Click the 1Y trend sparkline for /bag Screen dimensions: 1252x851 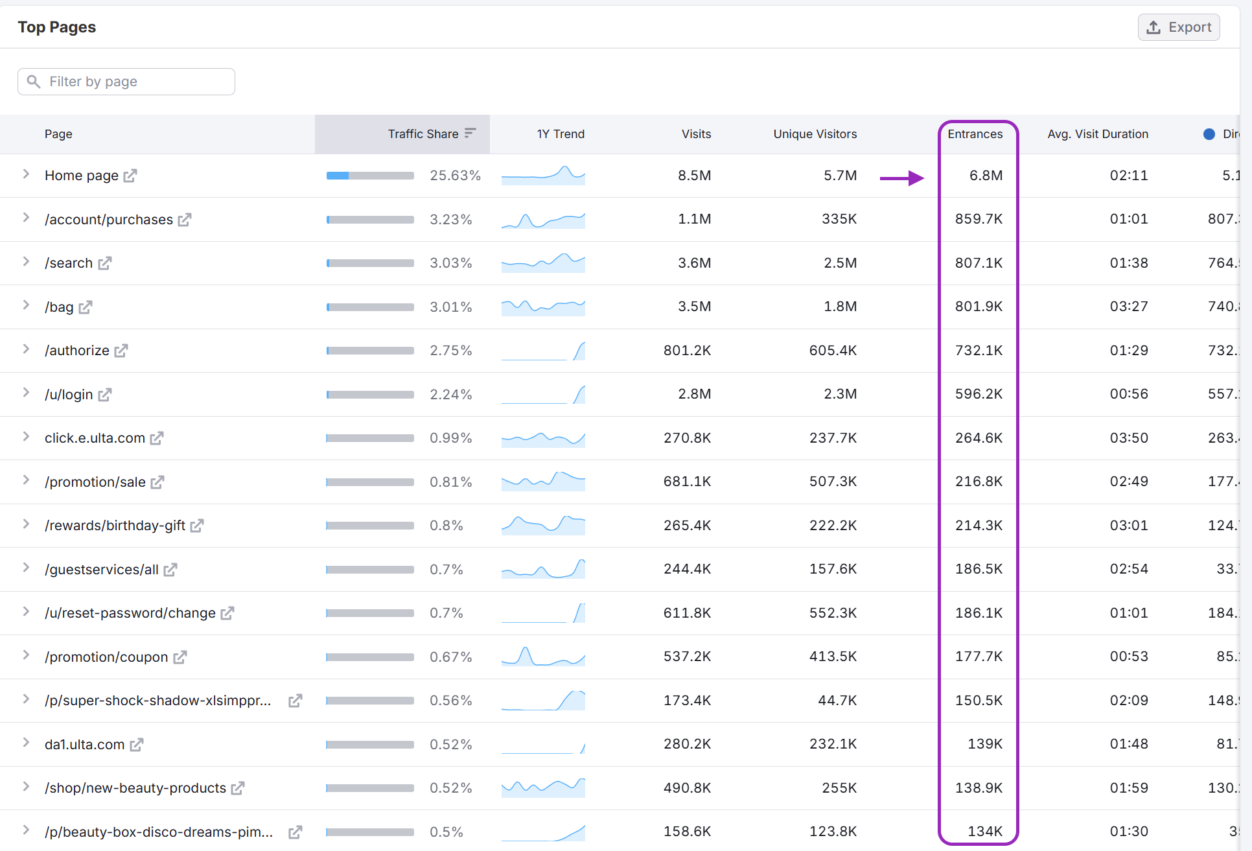click(x=543, y=307)
